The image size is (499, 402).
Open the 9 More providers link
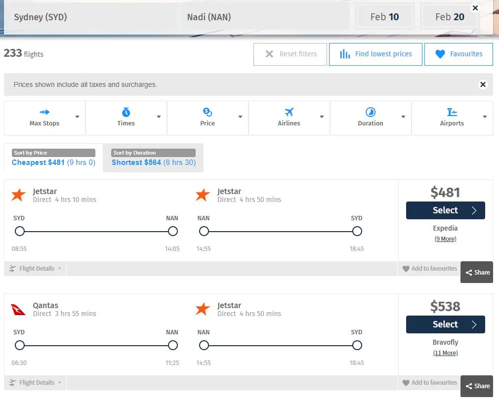point(445,239)
